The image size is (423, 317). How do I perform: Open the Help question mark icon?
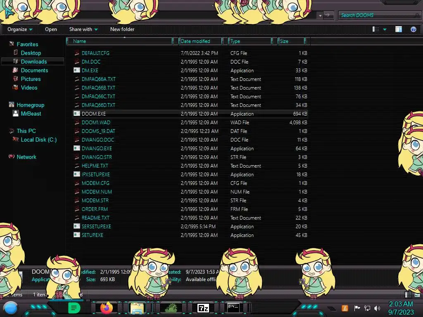click(413, 29)
